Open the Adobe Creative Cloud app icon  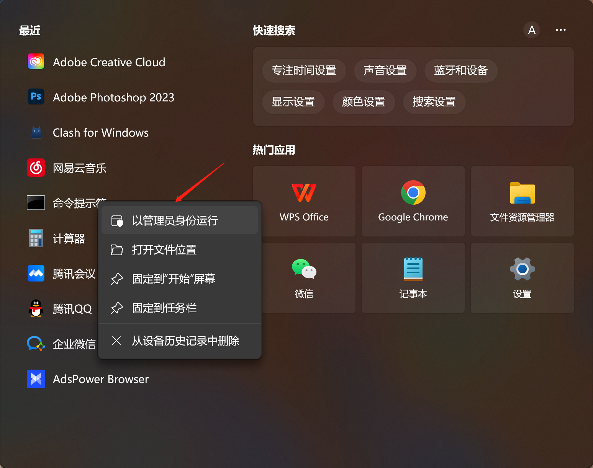click(x=36, y=62)
